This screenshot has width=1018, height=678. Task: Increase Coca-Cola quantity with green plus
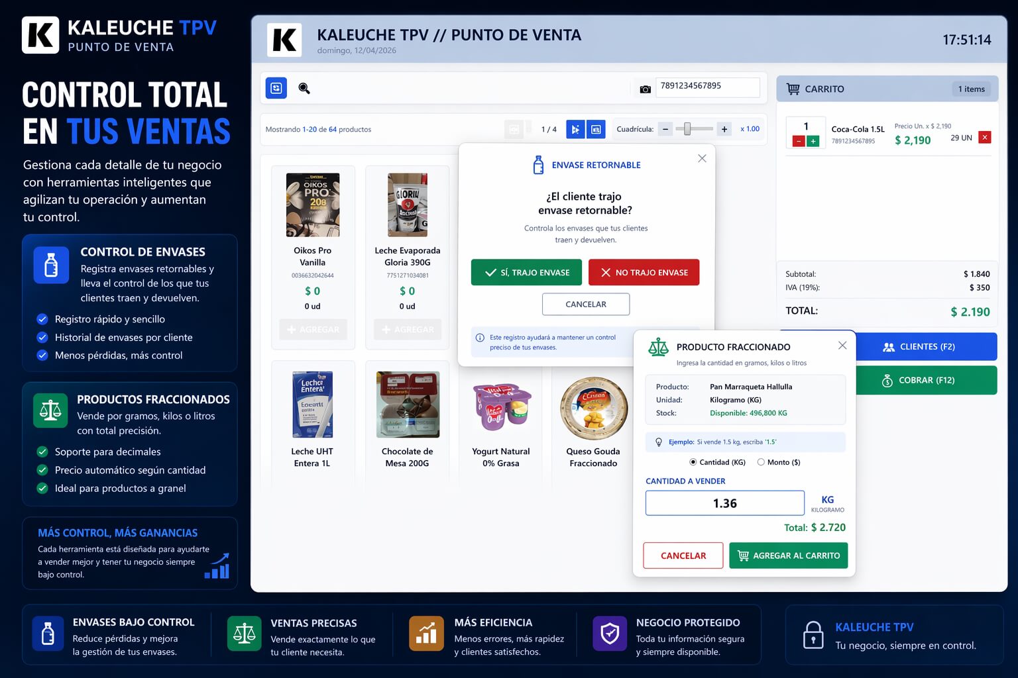(x=813, y=141)
